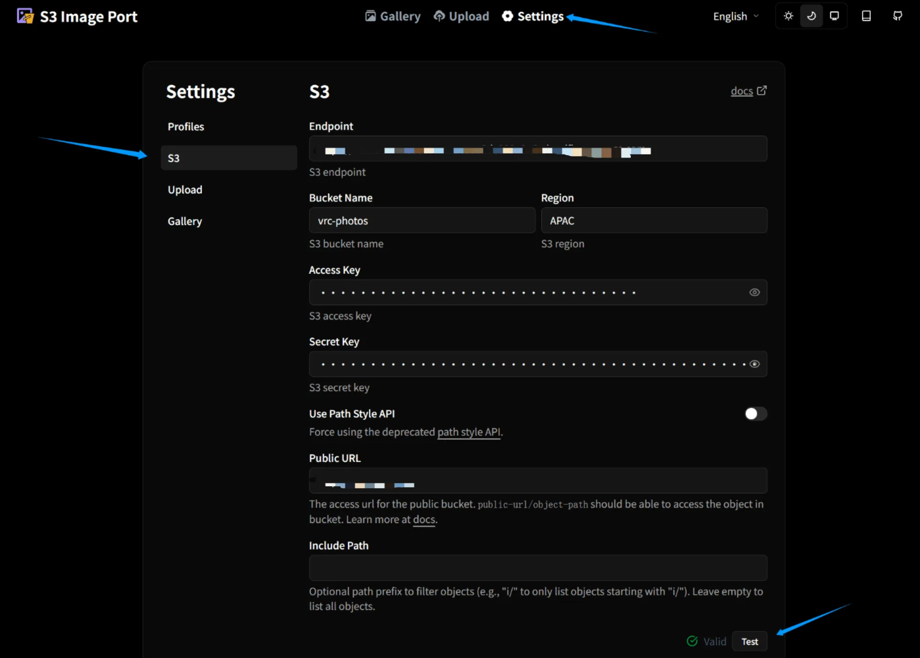Open the book icon next to theme switcher
Image resolution: width=920 pixels, height=658 pixels.
[x=866, y=16]
